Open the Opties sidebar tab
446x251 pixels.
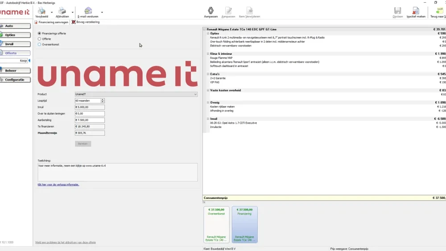pyautogui.click(x=15, y=35)
